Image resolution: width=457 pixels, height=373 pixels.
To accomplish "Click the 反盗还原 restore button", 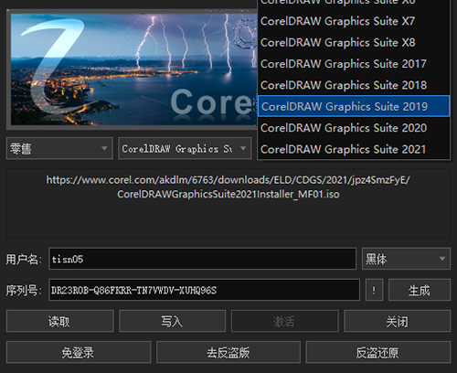I will tap(377, 352).
